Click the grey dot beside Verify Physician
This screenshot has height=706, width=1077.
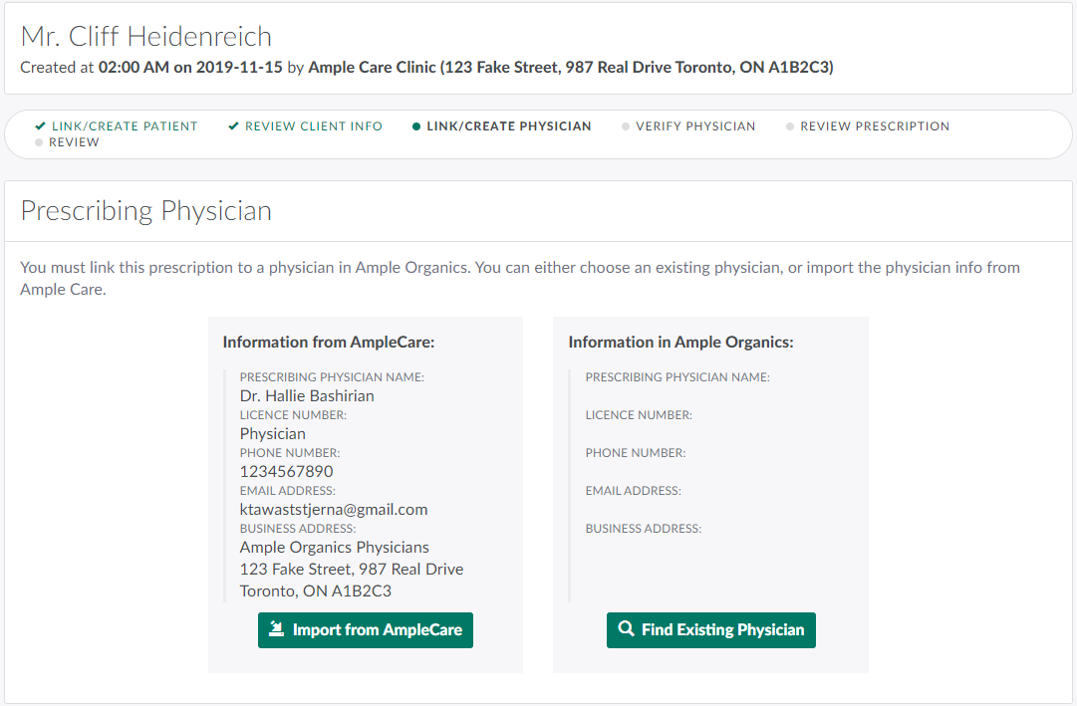tap(626, 126)
